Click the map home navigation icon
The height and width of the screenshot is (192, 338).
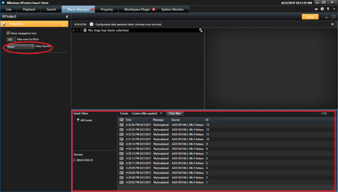click(x=74, y=30)
